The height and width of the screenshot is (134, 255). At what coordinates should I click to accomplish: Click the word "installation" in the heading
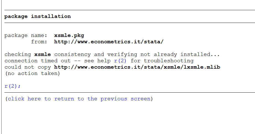coord(51,16)
